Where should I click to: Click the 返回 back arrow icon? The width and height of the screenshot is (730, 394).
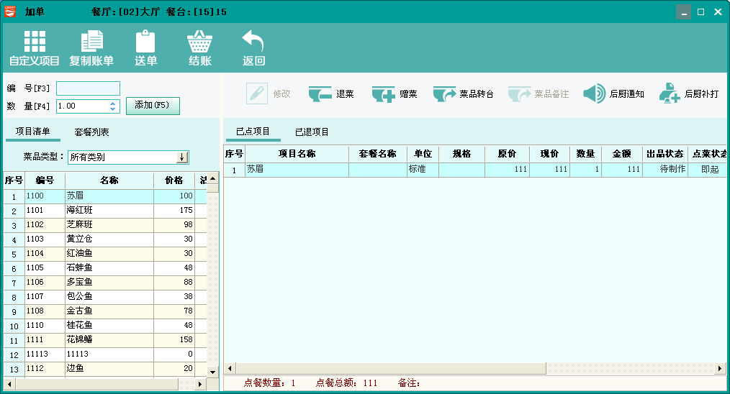point(253,42)
